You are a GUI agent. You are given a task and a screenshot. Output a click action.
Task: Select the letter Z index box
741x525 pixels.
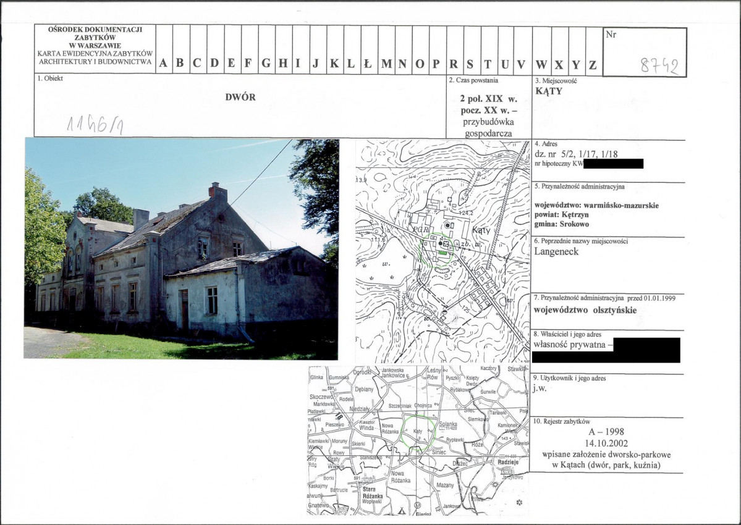coord(593,49)
